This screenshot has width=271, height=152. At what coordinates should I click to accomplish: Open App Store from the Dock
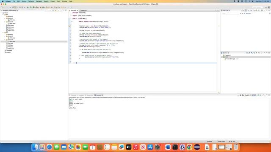pyautogui.click(x=150, y=147)
